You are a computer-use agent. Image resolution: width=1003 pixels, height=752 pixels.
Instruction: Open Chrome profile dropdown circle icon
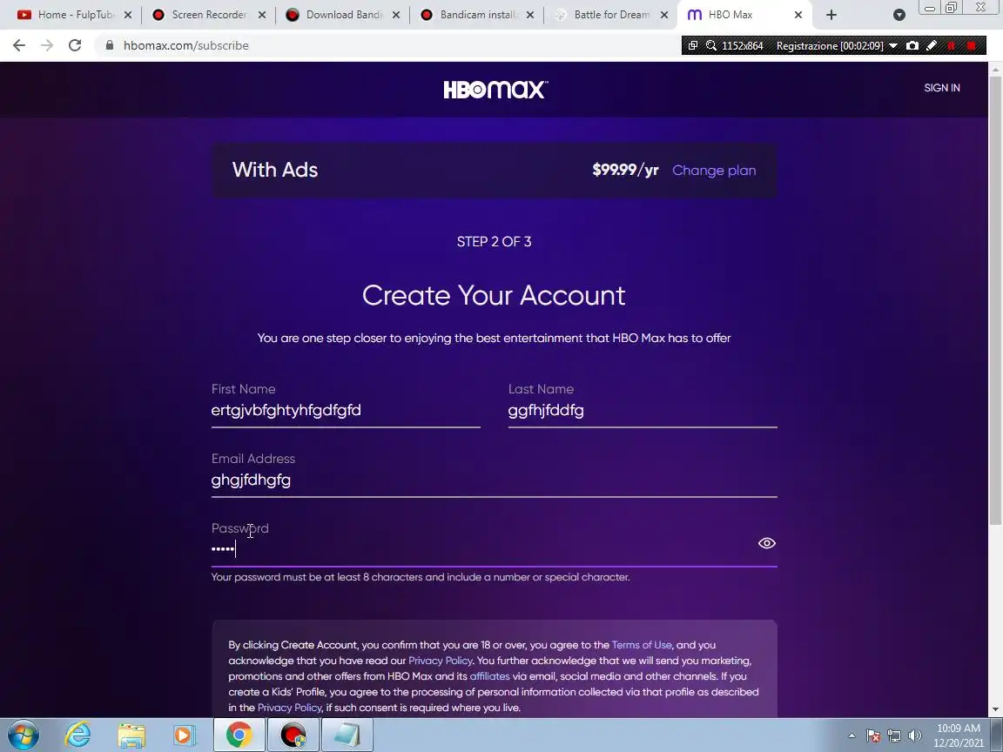click(899, 15)
